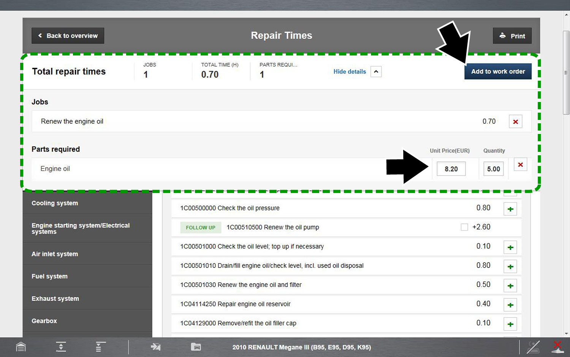Tick the Renew the oil pump follow-up checkbox

[x=464, y=227]
